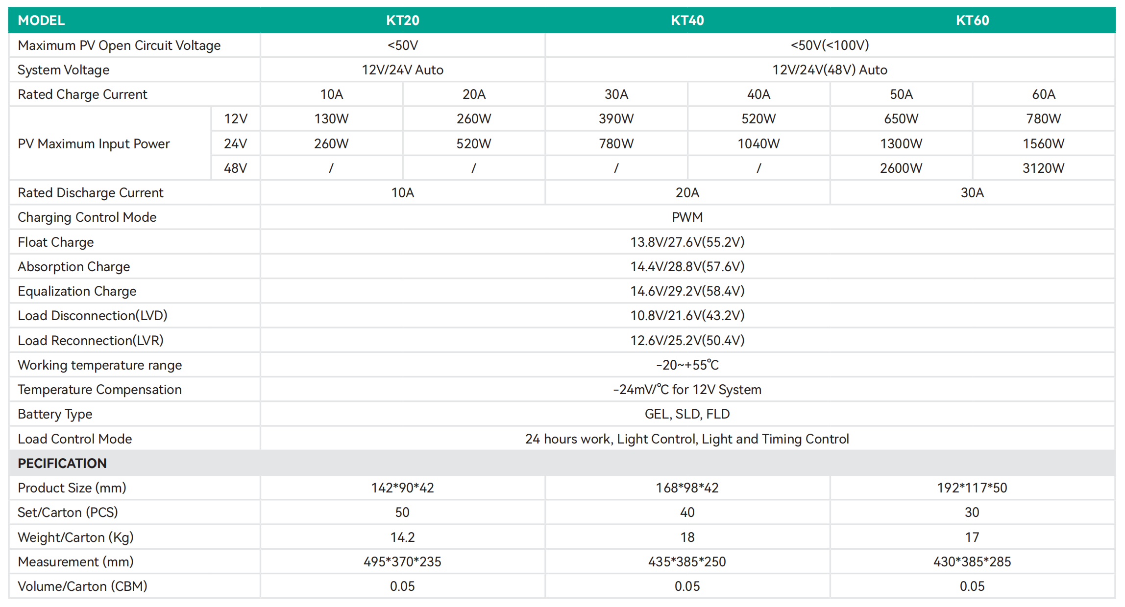Select the 430*385*285 measurement cell

(972, 562)
